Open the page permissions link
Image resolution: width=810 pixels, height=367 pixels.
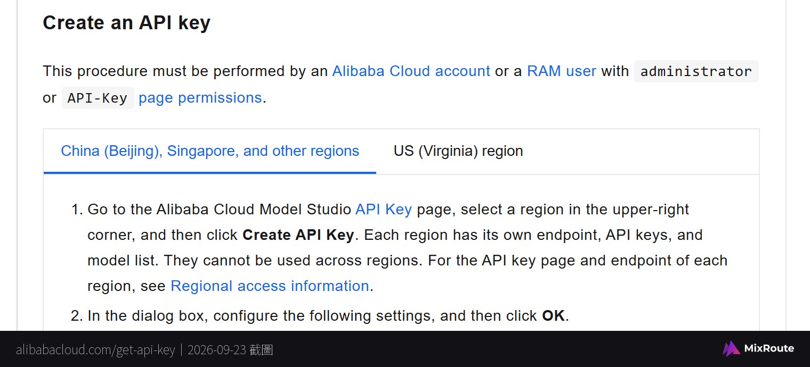[x=200, y=98]
